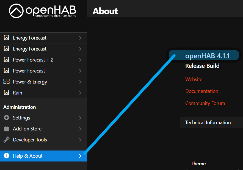The height and width of the screenshot is (170, 243).
Task: Open the Rain page label
Action: [x=18, y=93]
